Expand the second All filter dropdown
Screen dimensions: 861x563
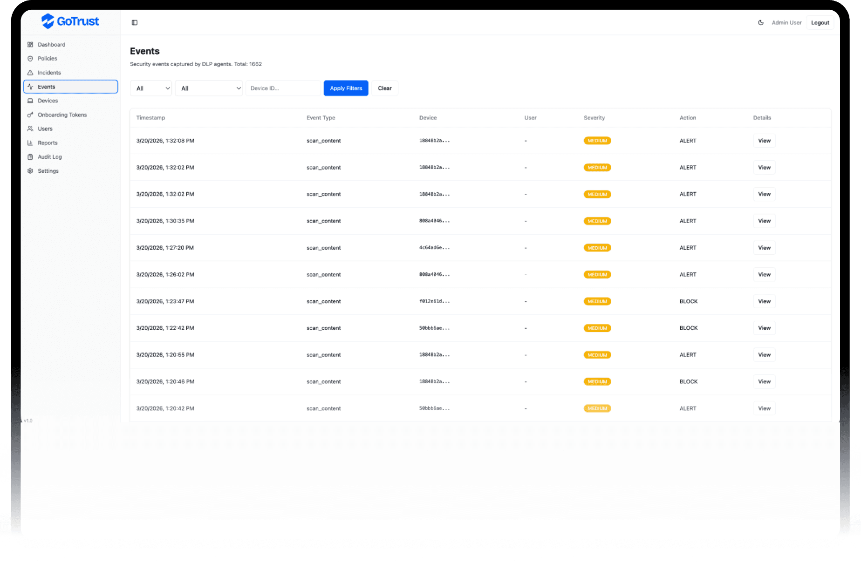[209, 88]
